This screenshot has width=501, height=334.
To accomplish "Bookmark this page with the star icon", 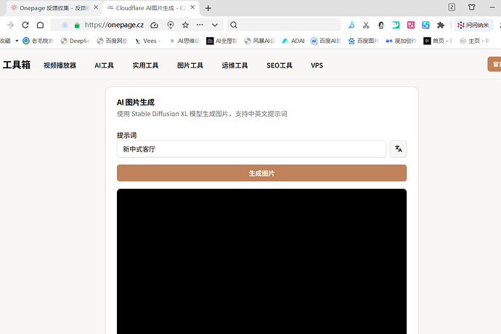I will (x=185, y=25).
